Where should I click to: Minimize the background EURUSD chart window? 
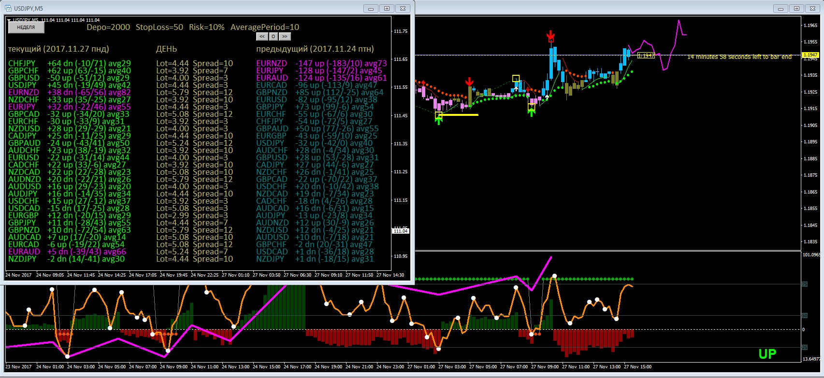pyautogui.click(x=781, y=8)
